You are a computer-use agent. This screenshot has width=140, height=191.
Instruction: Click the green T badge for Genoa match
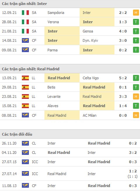click(x=136, y=31)
